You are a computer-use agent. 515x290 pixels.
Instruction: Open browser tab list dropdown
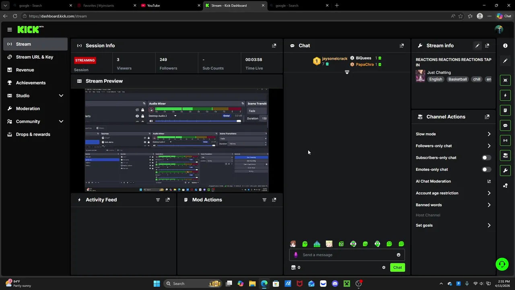pyautogui.click(x=5, y=6)
